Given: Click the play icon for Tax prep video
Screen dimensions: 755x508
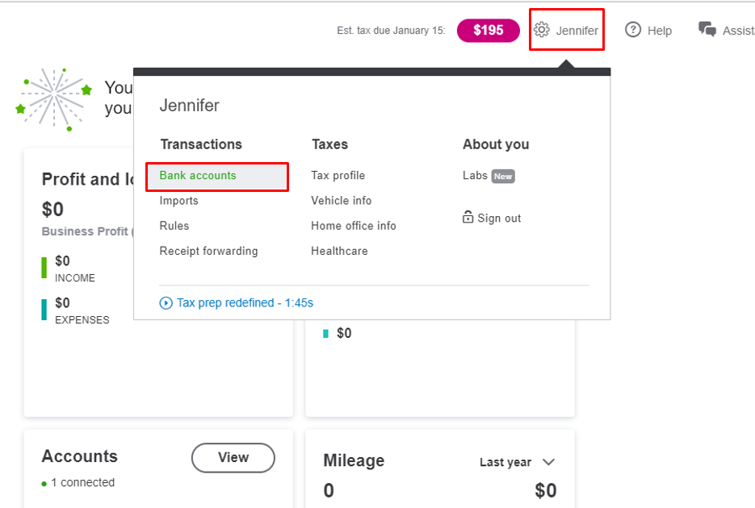Looking at the screenshot, I should (166, 303).
